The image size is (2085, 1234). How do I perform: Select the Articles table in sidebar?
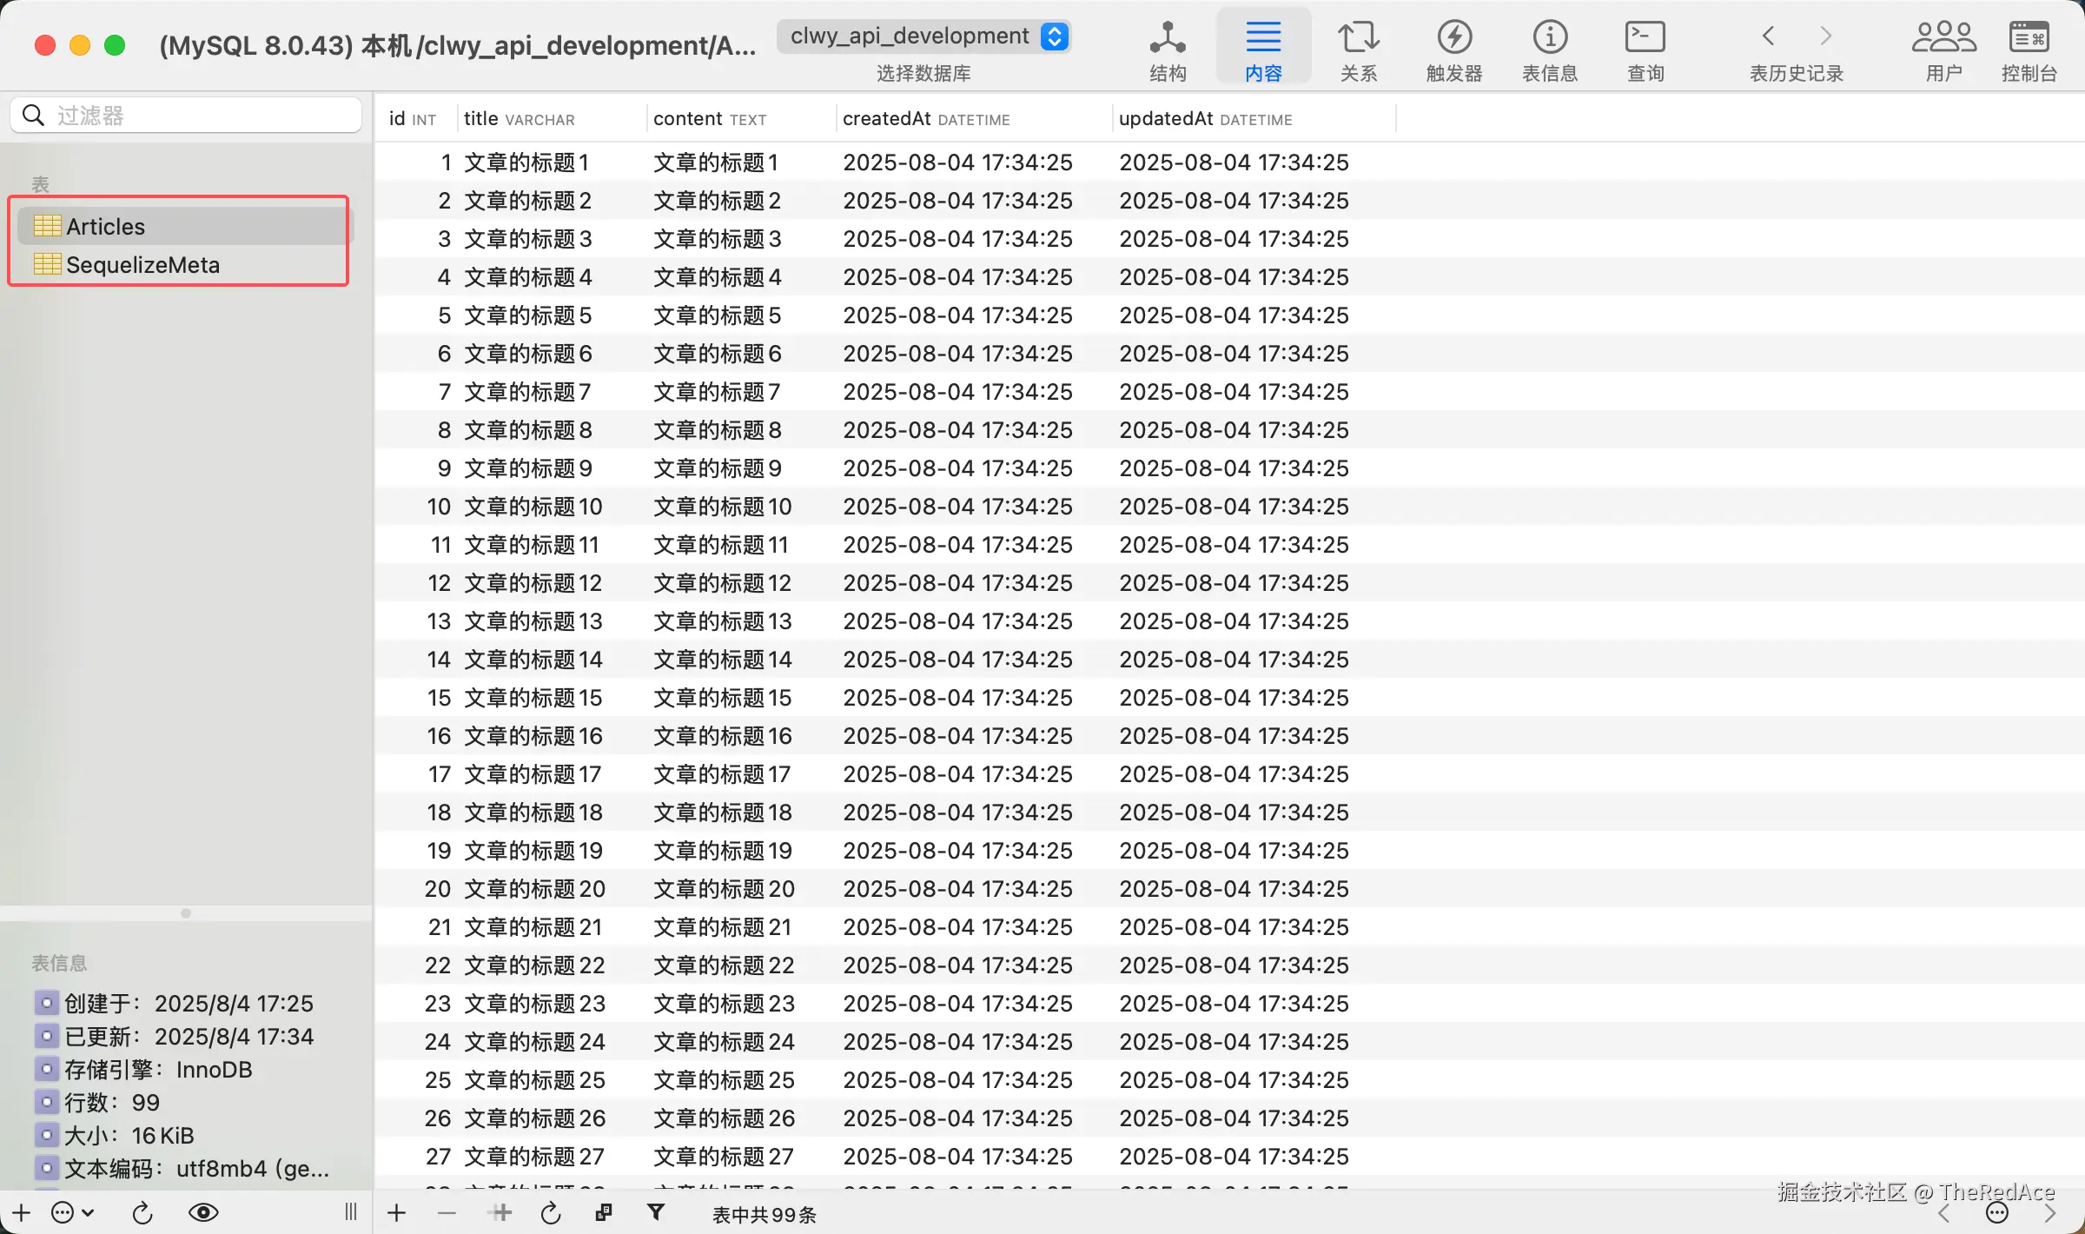point(106,227)
